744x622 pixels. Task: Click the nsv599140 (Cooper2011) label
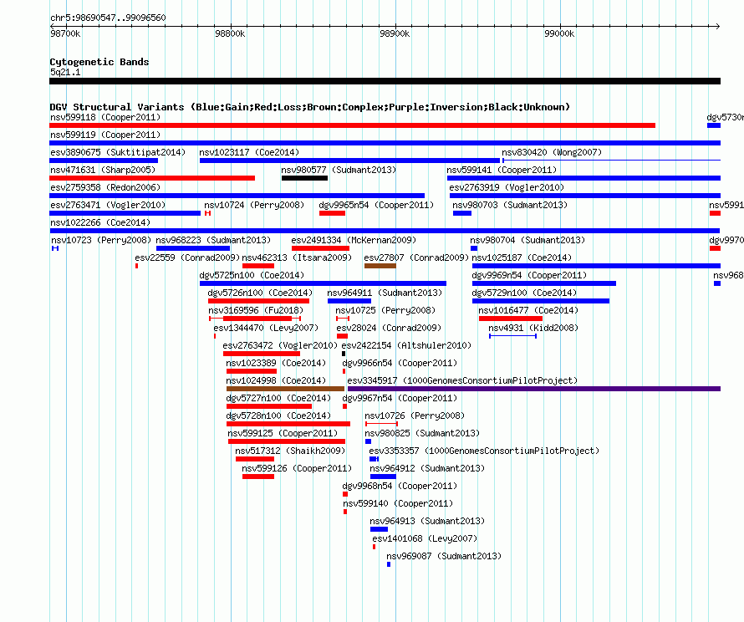398,503
